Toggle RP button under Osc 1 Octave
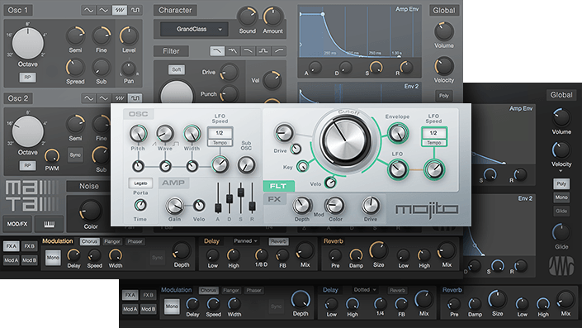The image size is (582, 328). 27,78
